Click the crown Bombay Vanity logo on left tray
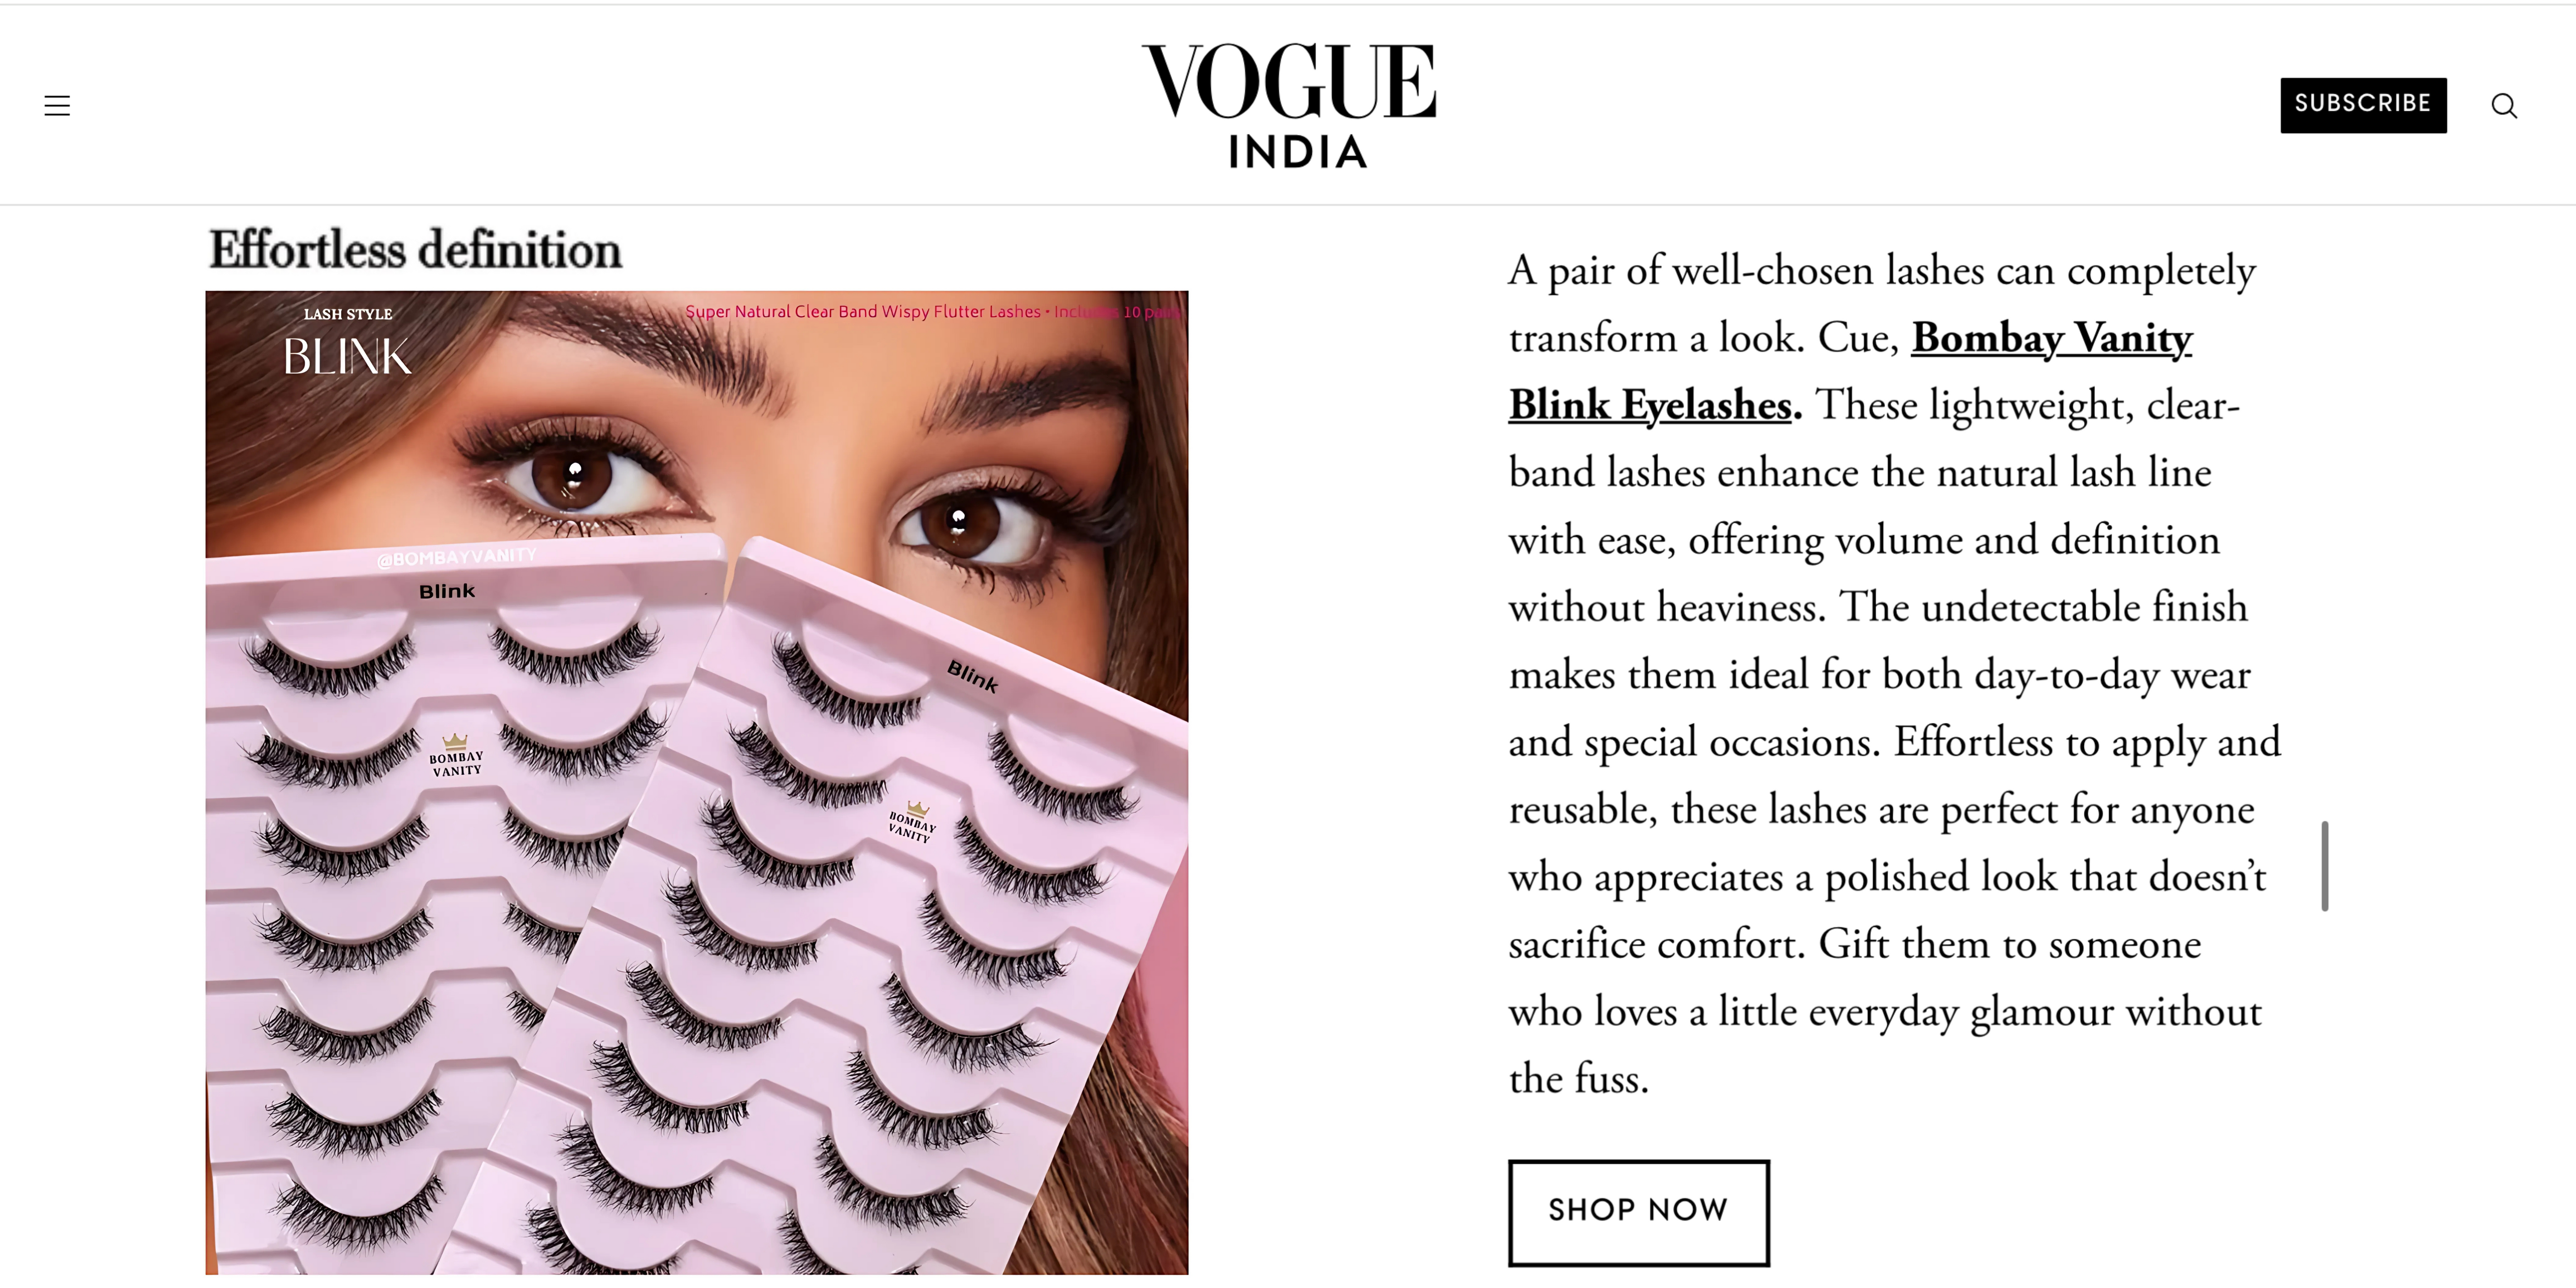Viewport: 2576px width, 1288px height. [456, 755]
